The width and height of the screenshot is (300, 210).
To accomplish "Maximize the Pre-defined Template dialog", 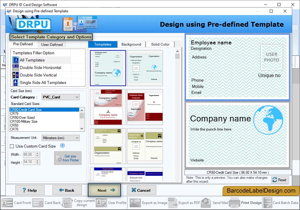I will tap(271, 11).
